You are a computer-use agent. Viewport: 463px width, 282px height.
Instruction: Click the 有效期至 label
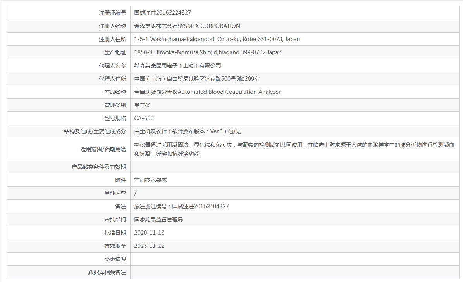(x=115, y=246)
